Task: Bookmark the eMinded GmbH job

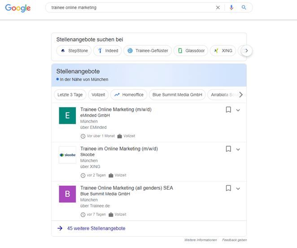Action: click(228, 109)
